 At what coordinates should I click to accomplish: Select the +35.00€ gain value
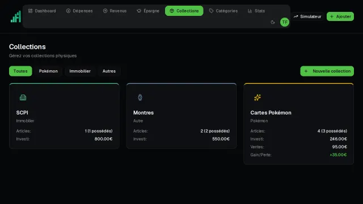[338, 155]
